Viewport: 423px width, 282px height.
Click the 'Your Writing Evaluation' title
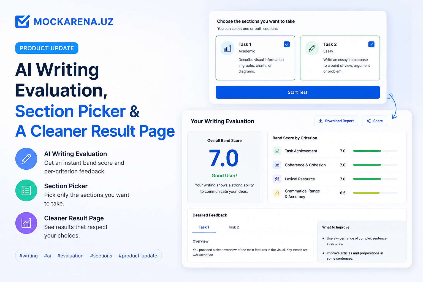click(x=223, y=121)
